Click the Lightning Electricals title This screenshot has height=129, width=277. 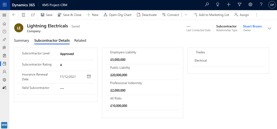(x=47, y=26)
